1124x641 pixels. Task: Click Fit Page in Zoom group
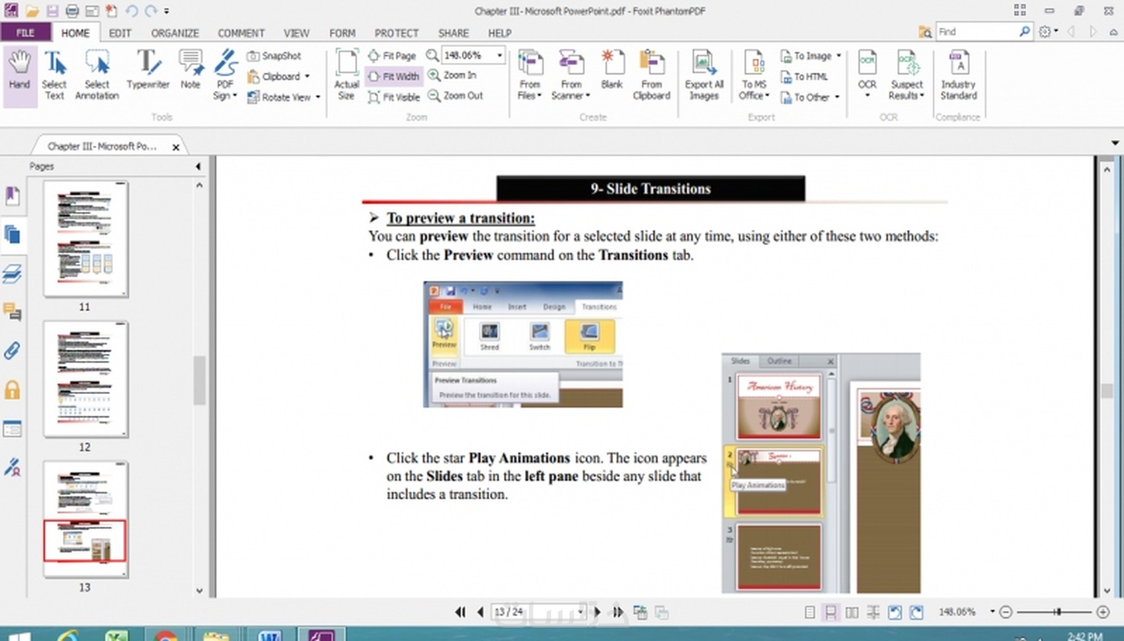[x=392, y=56]
